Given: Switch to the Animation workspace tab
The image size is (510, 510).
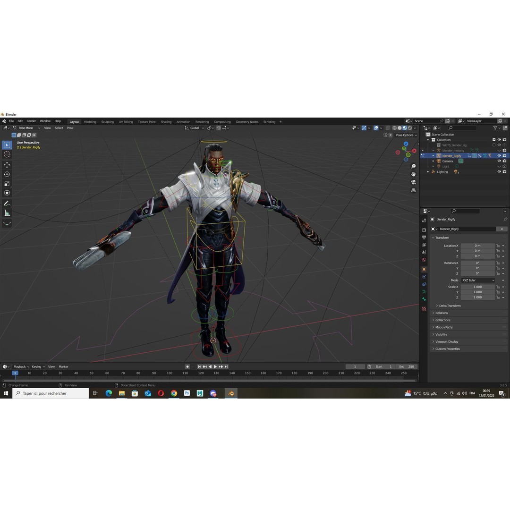Looking at the screenshot, I should click(183, 122).
